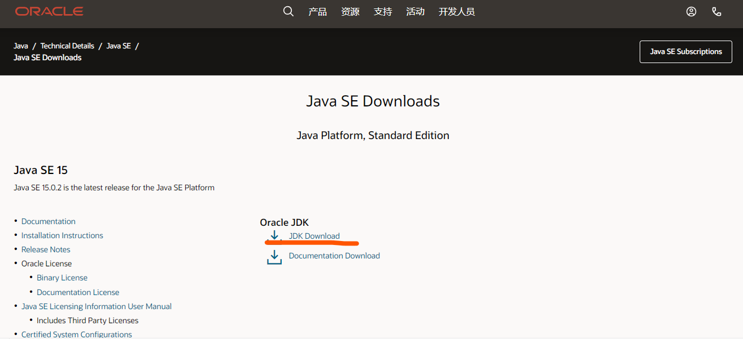Open Java SE Licensing Information User Manual
Viewport: 743px width, 339px height.
[96, 306]
